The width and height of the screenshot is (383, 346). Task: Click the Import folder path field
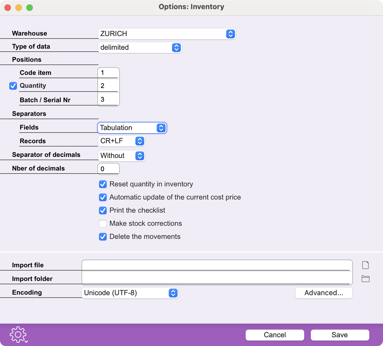pos(217,278)
